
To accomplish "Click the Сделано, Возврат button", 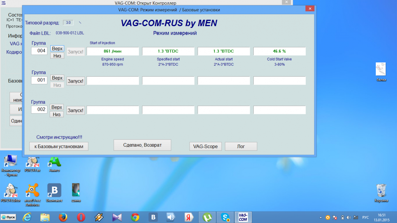I will pos(142,145).
